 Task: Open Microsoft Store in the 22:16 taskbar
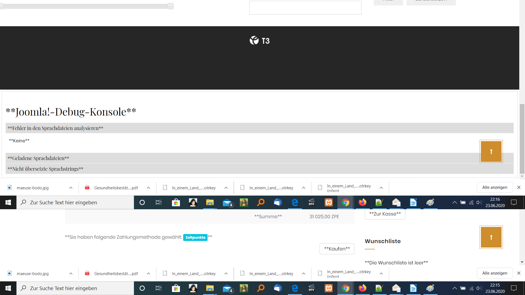pyautogui.click(x=176, y=202)
